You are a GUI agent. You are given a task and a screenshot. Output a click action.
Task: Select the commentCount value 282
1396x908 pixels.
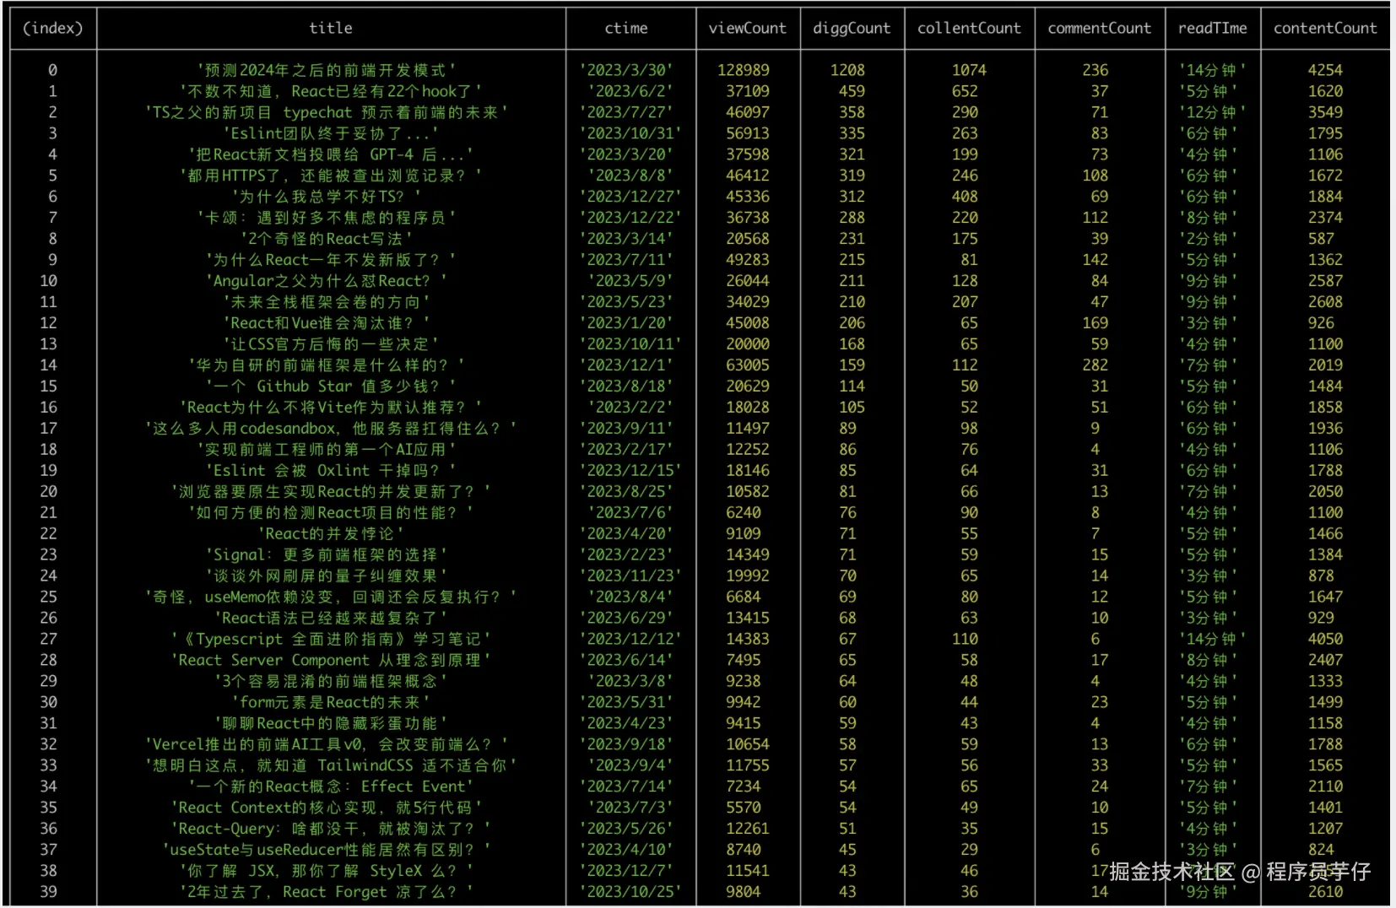[x=1095, y=365]
